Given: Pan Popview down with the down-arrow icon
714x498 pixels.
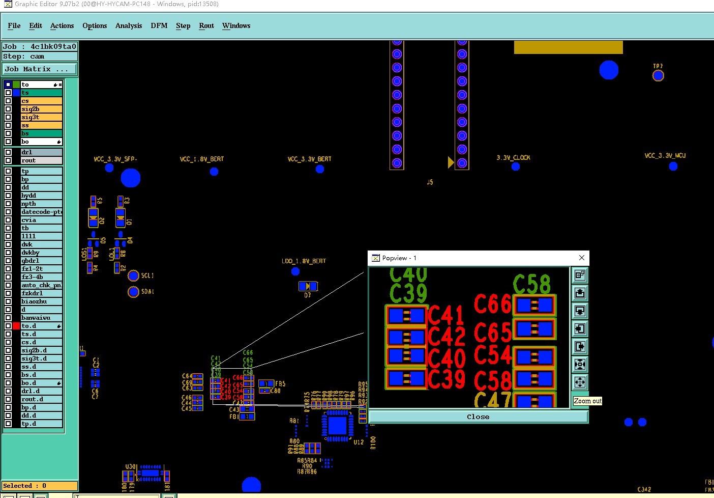Looking at the screenshot, I should tap(580, 311).
